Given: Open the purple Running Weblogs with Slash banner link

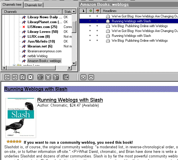Looking at the screenshot, I should pos(36,89).
